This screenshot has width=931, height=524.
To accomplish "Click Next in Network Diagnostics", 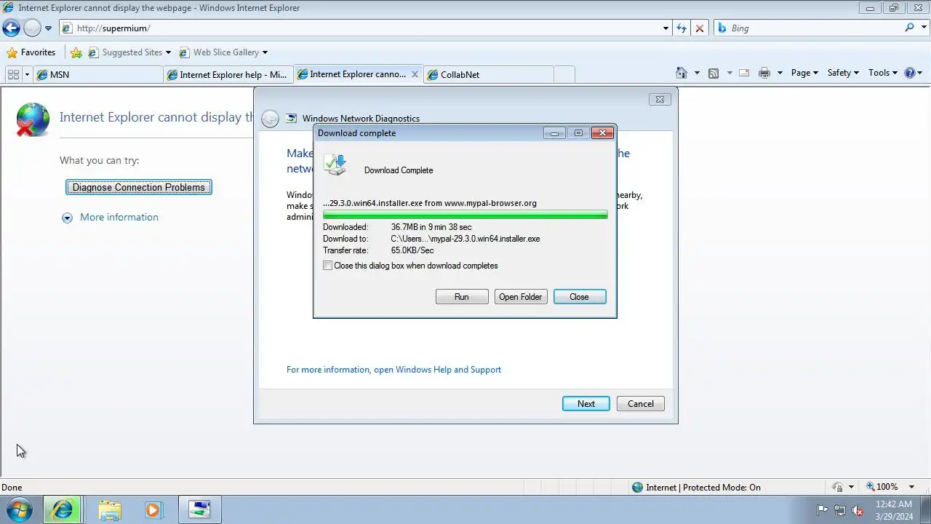I will (586, 404).
